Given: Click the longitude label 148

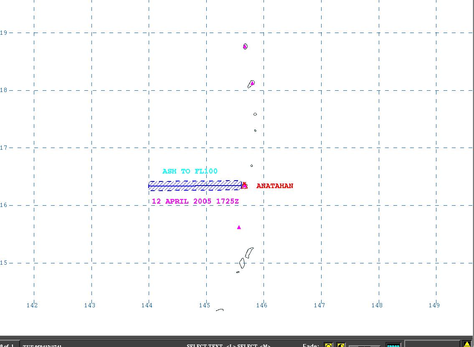Looking at the screenshot, I should pyautogui.click(x=377, y=305).
